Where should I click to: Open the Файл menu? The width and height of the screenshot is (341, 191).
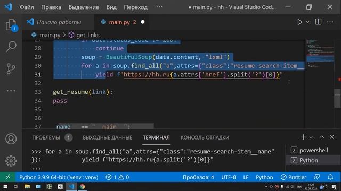click(x=27, y=7)
